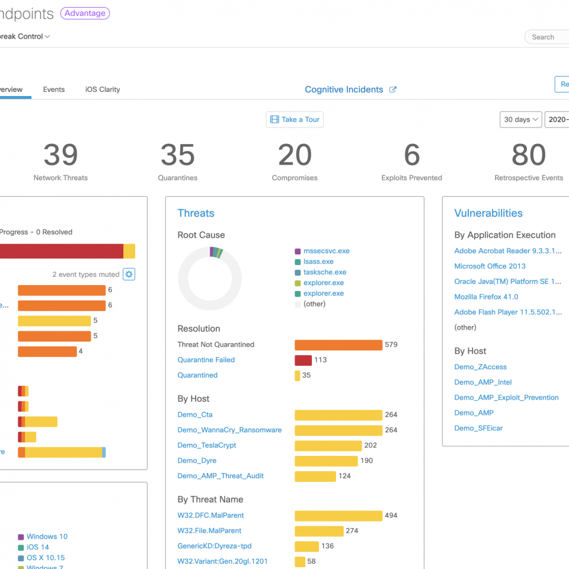Open Adobe Acrobat Reader 9.3.3.1 vulnerability
The height and width of the screenshot is (569, 569).
(508, 251)
